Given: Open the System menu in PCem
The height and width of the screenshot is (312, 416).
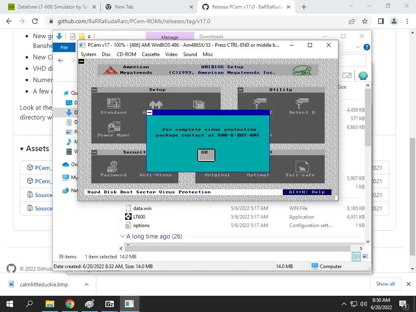Looking at the screenshot, I should [88, 54].
